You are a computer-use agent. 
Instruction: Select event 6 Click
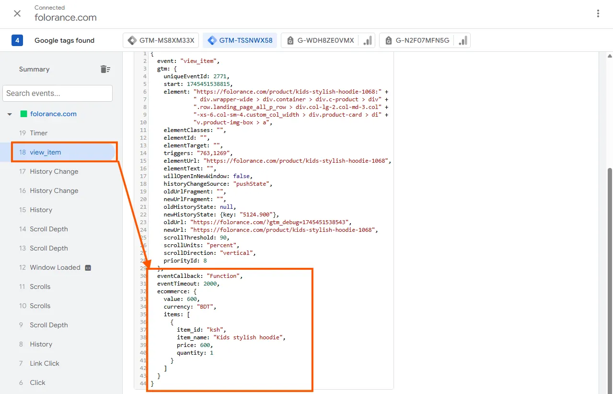[58, 382]
